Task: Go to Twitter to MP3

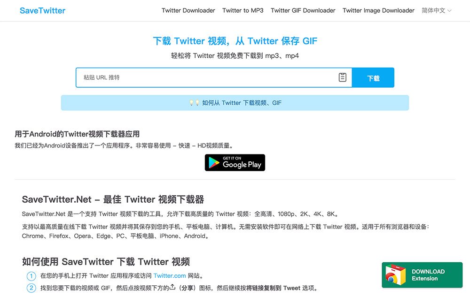Action: coord(243,10)
